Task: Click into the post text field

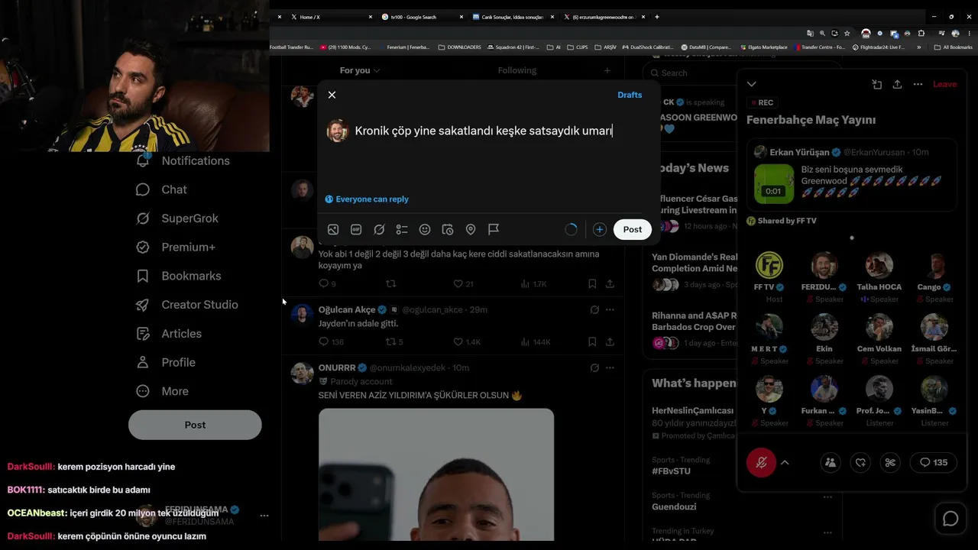Action: click(x=484, y=131)
